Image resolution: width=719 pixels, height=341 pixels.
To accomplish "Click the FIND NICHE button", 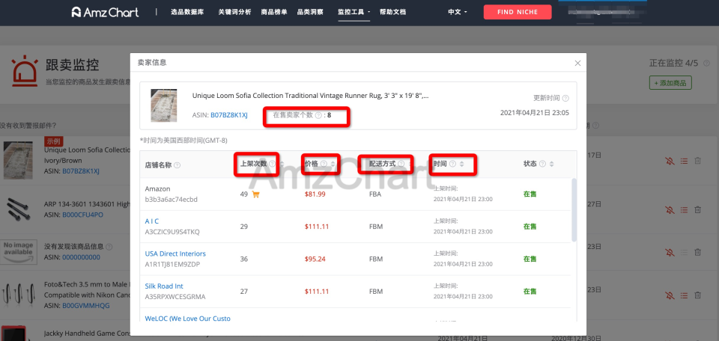I will (518, 12).
